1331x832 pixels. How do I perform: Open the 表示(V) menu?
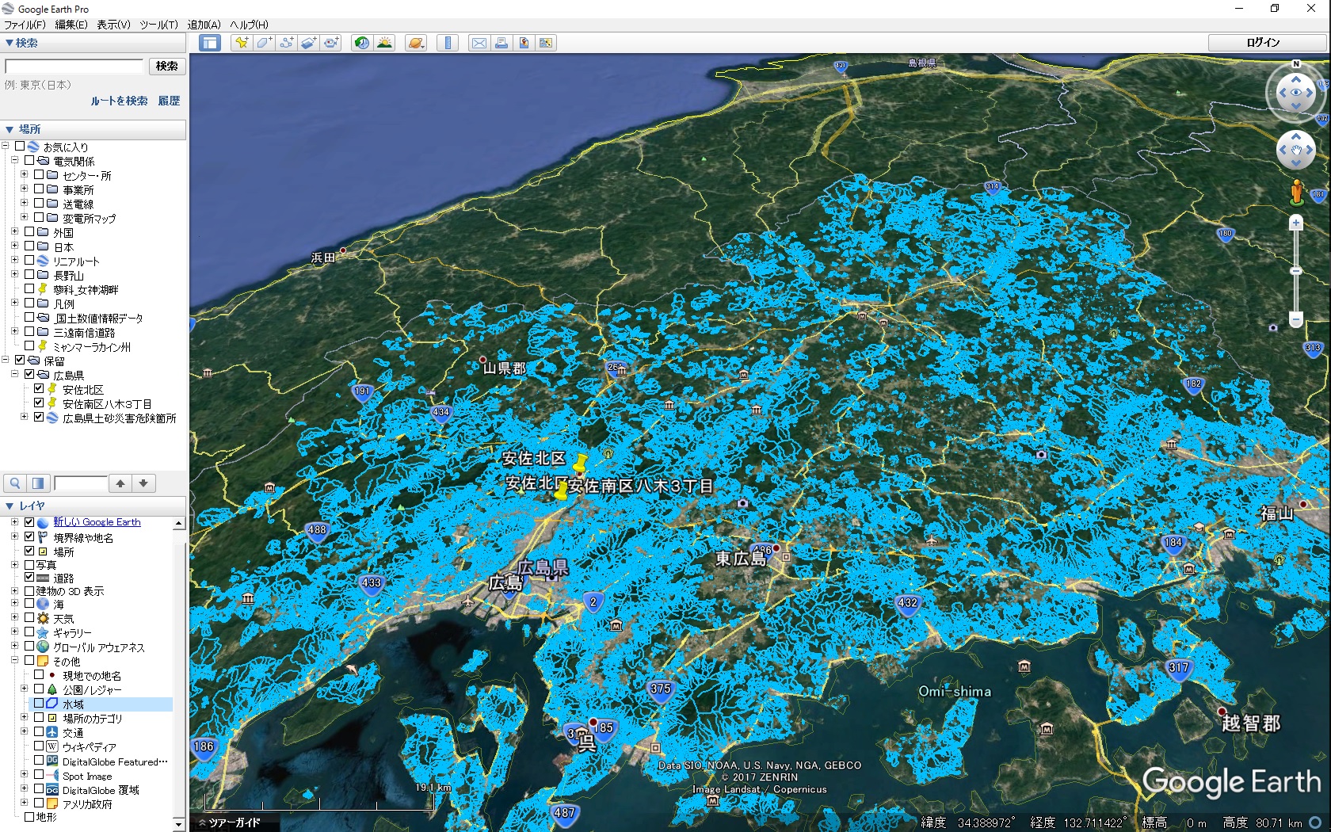coord(113,25)
